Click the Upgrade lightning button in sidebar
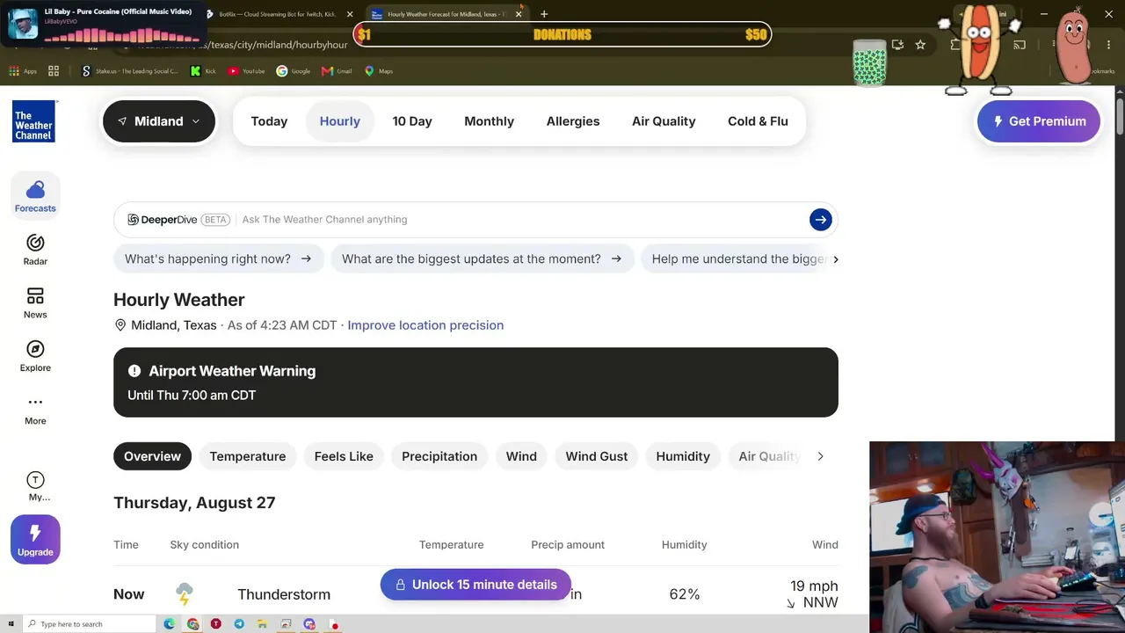The width and height of the screenshot is (1125, 633). point(35,539)
